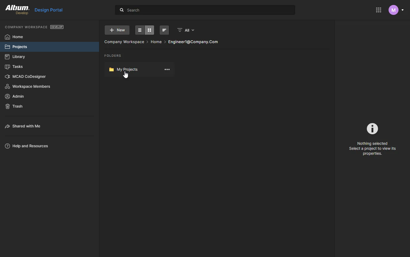The width and height of the screenshot is (410, 257).
Task: Click the DEVELOP badge
Action: 57,27
